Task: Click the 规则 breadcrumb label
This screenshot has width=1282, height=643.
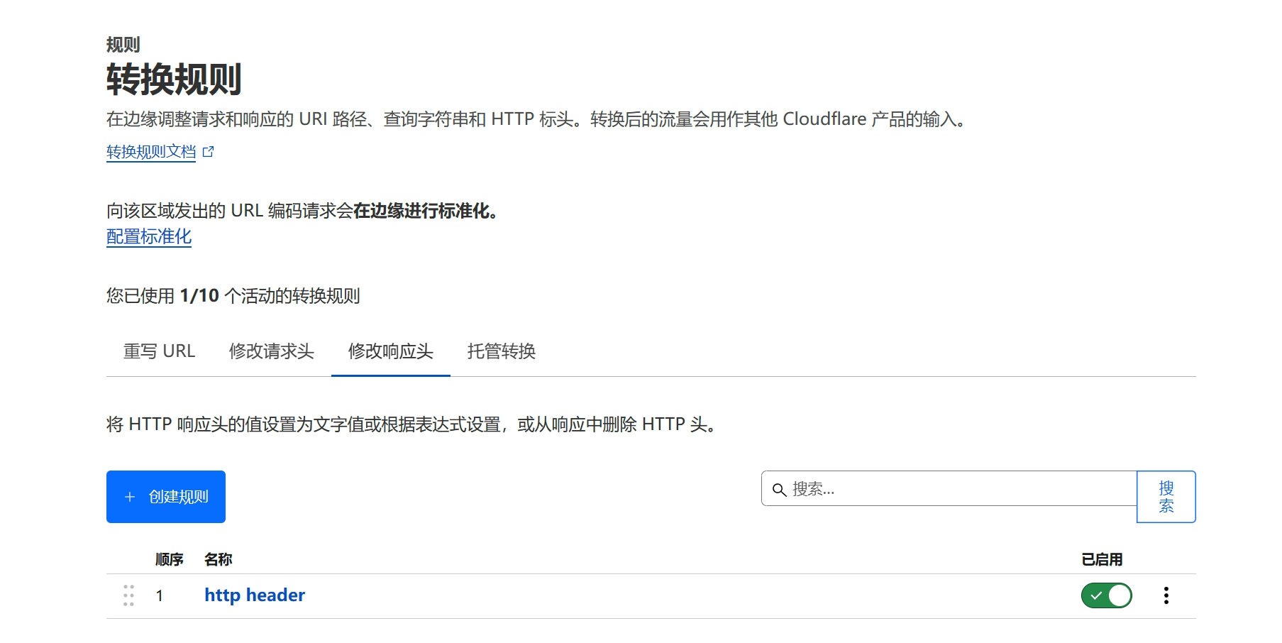Action: 123,45
